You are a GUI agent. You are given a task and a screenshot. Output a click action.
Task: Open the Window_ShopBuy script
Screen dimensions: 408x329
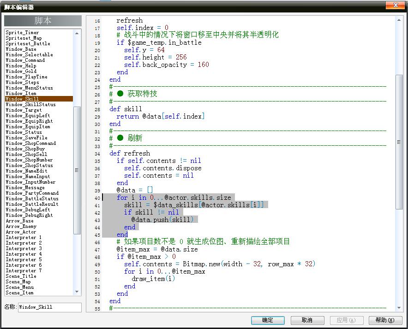coord(25,149)
